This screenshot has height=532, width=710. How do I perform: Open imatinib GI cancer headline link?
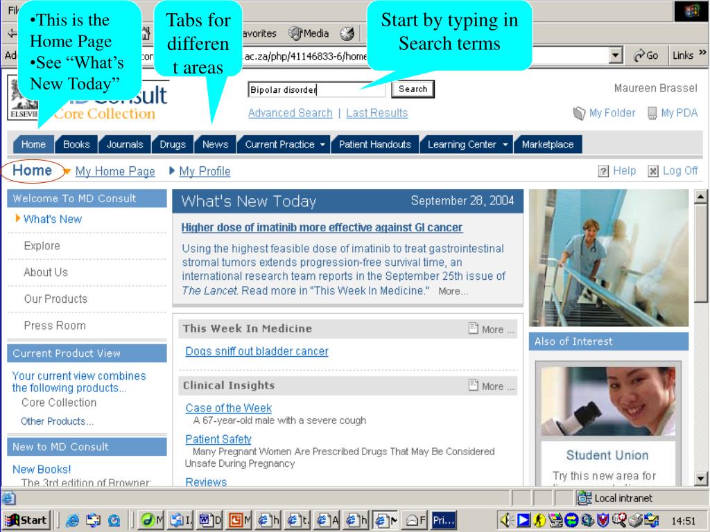(322, 227)
